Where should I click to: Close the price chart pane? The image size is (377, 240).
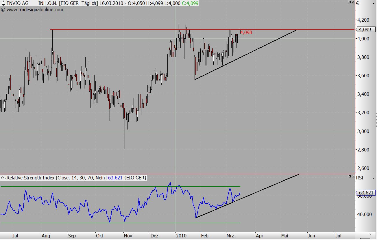click(353, 2)
